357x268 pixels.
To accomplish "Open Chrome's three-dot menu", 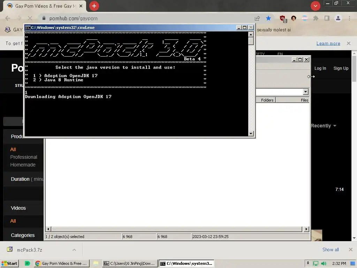I will click(x=349, y=18).
